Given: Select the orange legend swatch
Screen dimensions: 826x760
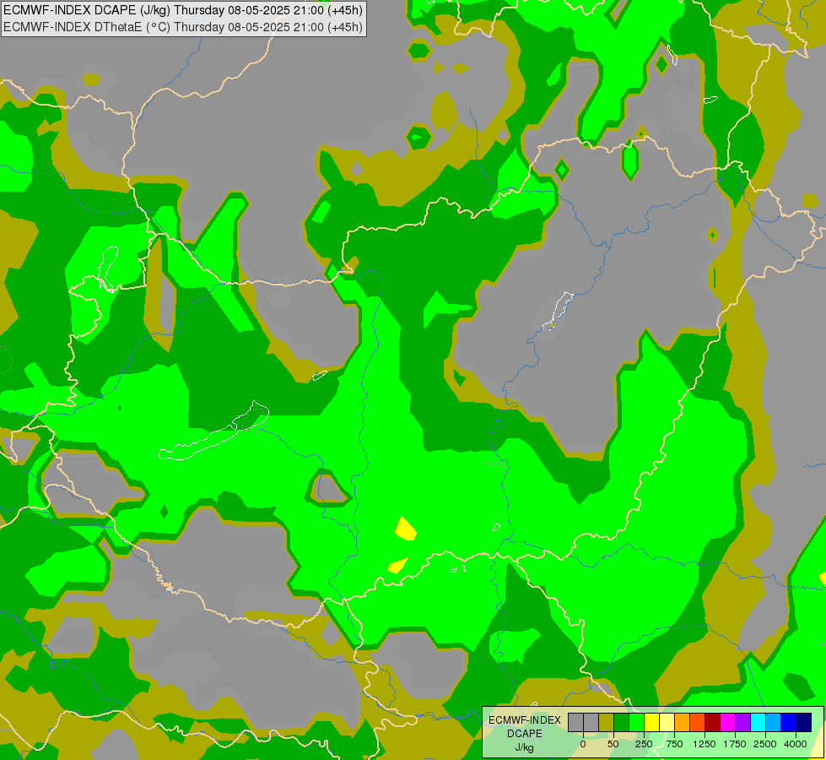Looking at the screenshot, I should tap(683, 723).
